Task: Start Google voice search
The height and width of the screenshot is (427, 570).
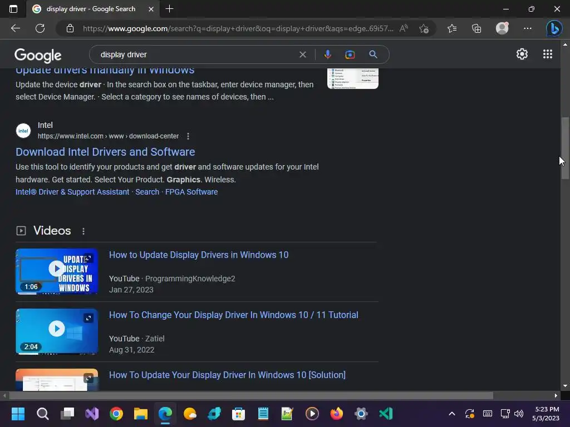Action: click(327, 54)
